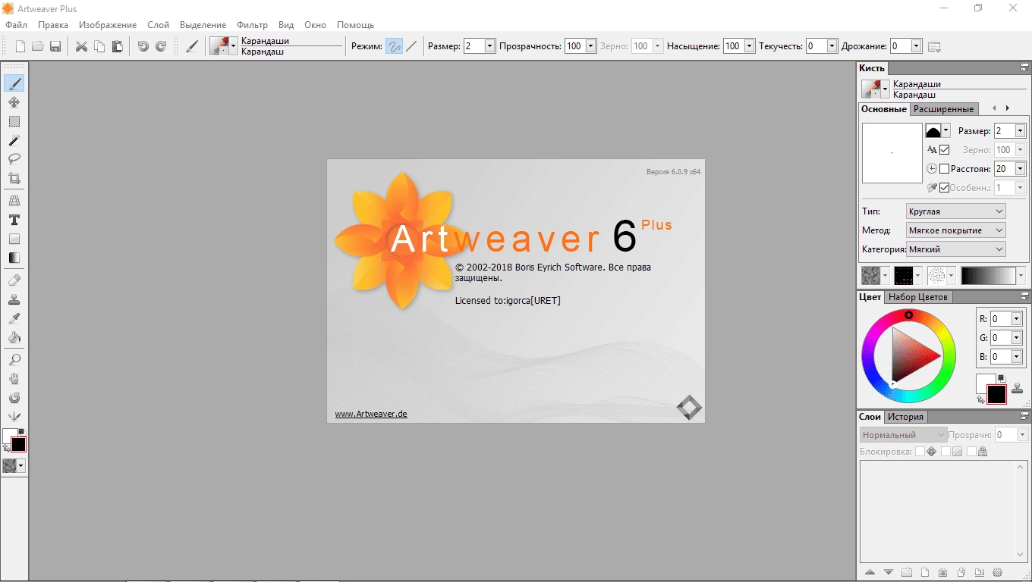Viewport: 1032px width, 582px height.
Task: Select the Rotate canvas tool
Action: click(14, 398)
